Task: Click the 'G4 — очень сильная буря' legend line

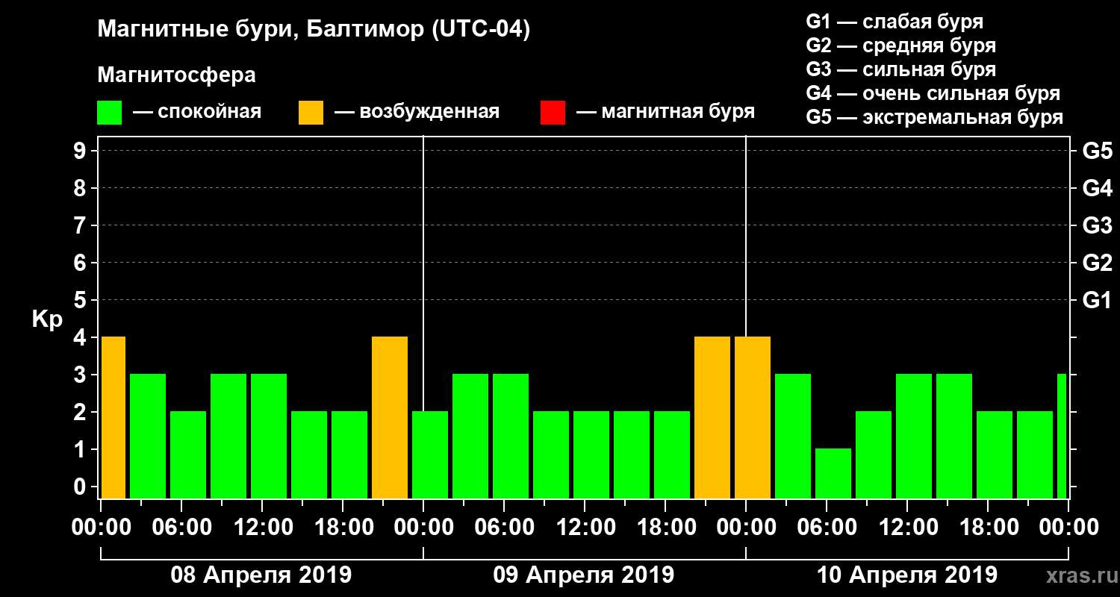Action: pos(933,93)
